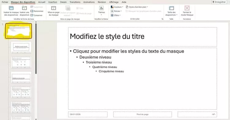Click the greyed Supprimer command

coord(37,7)
